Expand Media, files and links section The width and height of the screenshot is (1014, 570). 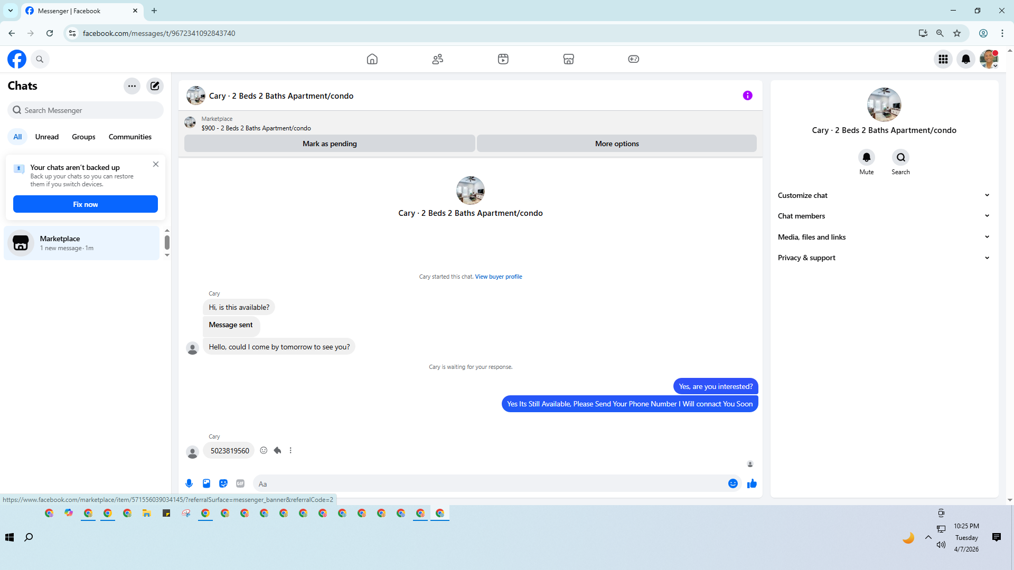coord(884,237)
